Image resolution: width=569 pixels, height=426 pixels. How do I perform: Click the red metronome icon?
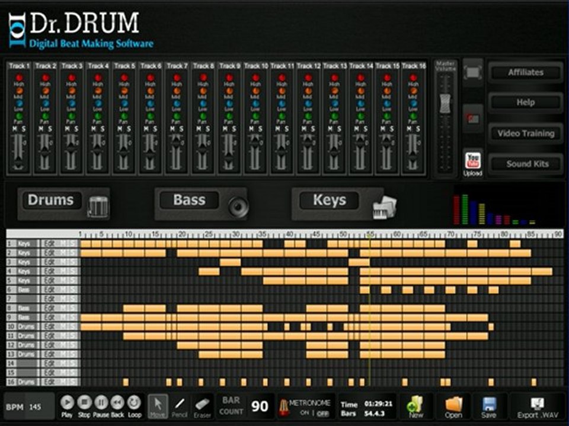click(x=284, y=407)
